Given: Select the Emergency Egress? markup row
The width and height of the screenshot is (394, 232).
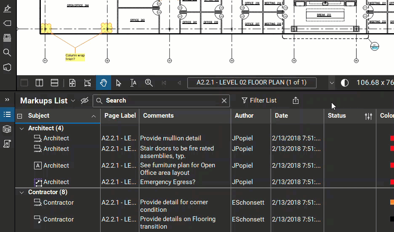Looking at the screenshot, I should 205,182.
